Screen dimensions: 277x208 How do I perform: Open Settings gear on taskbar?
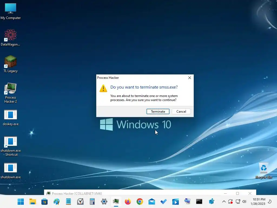coord(104,201)
